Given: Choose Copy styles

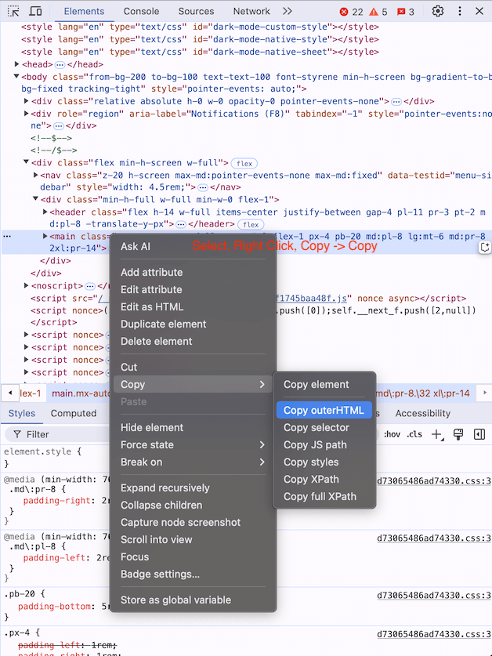Looking at the screenshot, I should 324,462.
